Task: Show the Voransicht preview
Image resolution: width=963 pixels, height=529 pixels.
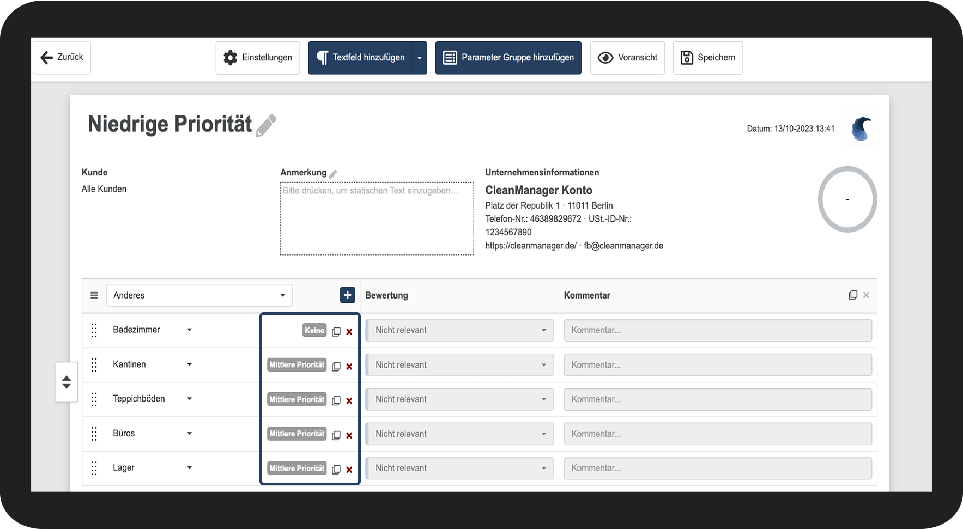Action: (627, 58)
